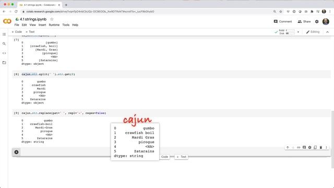Bookmark this page with star icon

coord(281,11)
